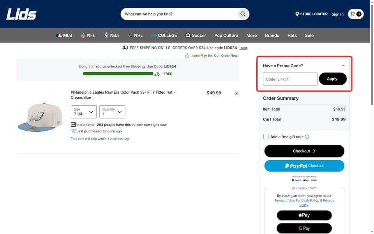The height and width of the screenshot is (234, 374).
Task: Remove the Eagles hat with X
Action: [x=236, y=93]
